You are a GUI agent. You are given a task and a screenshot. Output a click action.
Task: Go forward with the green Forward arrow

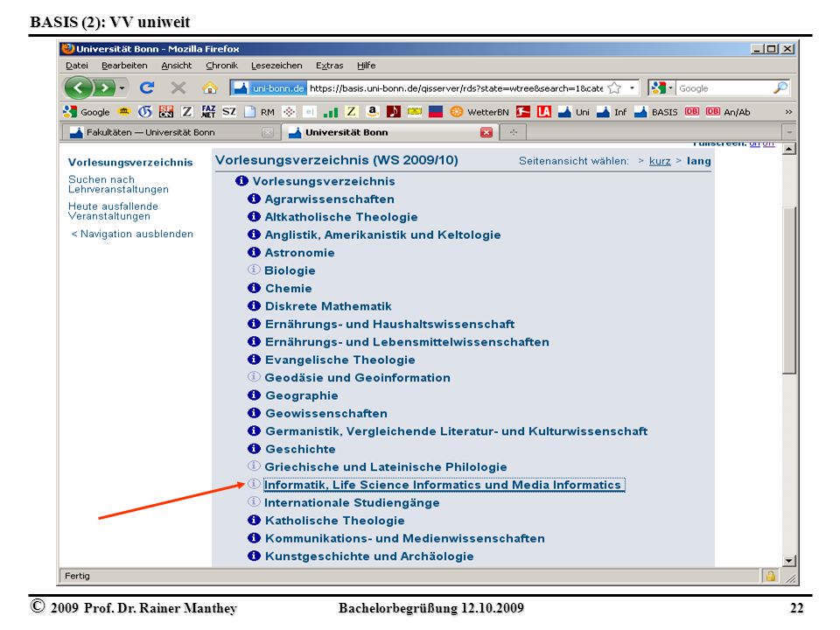(104, 87)
